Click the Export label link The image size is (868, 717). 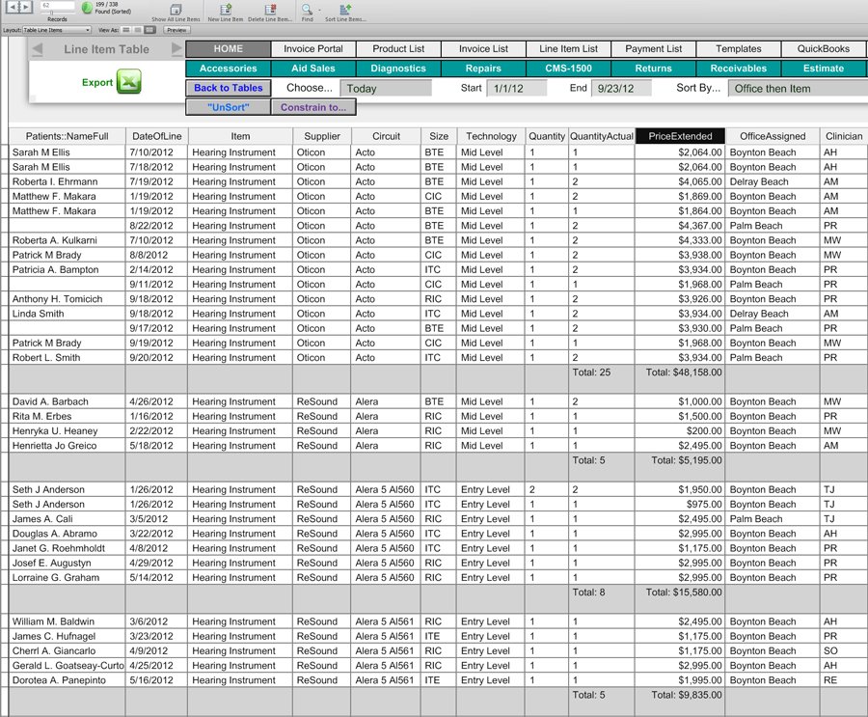pos(96,82)
